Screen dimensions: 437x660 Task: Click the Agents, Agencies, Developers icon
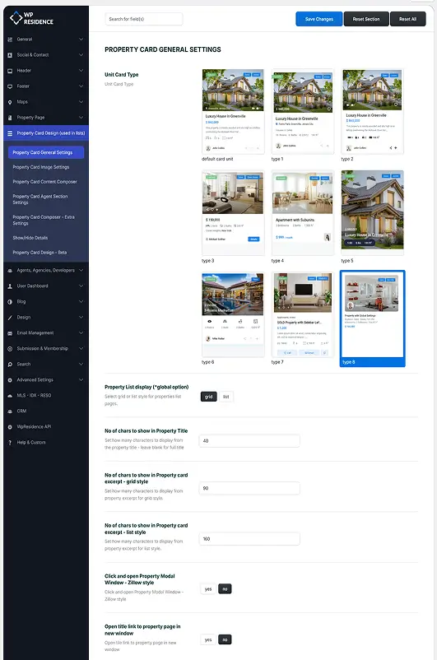click(x=10, y=270)
